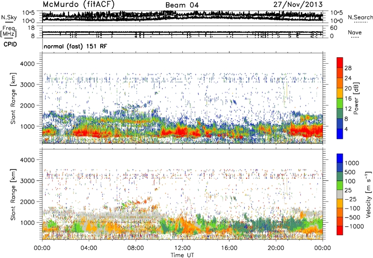
Task: Pick the gray −25 to 25 Velocity segment
Action: (340, 194)
